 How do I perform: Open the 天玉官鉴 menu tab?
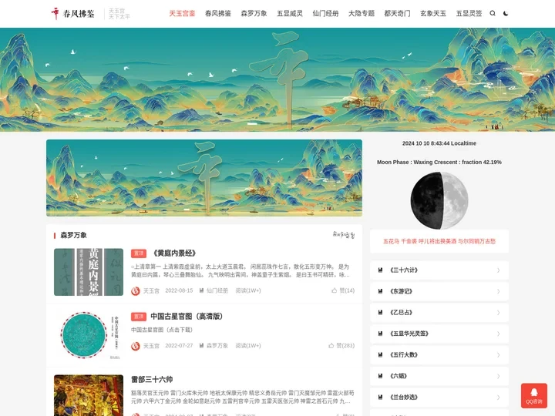pyautogui.click(x=182, y=13)
